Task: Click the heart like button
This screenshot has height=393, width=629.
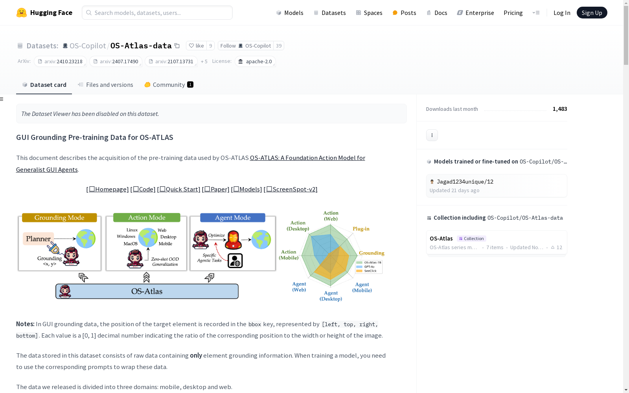Action: (x=196, y=46)
